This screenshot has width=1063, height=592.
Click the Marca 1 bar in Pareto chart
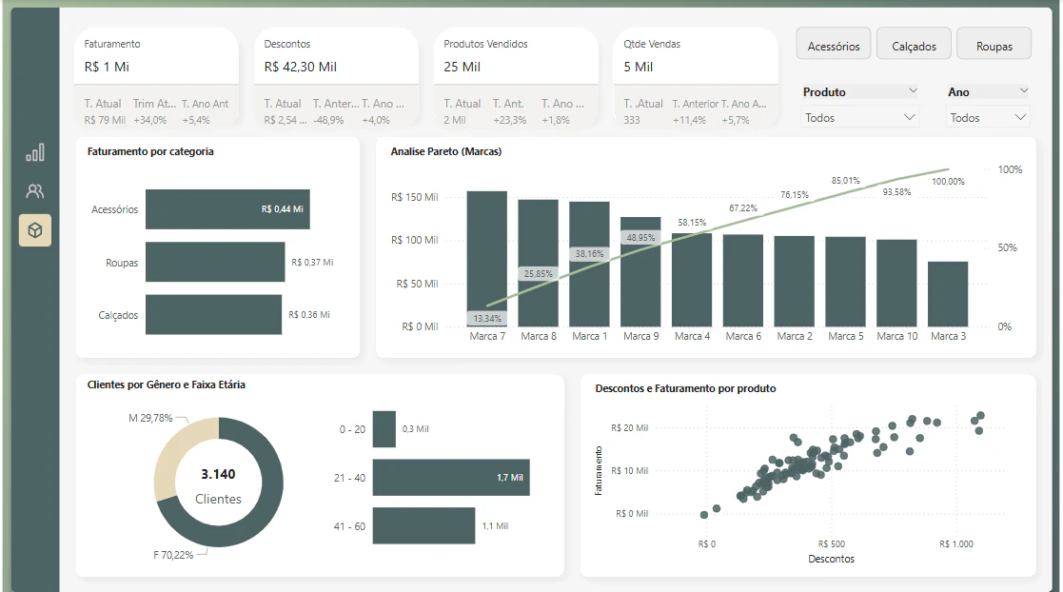click(589, 265)
